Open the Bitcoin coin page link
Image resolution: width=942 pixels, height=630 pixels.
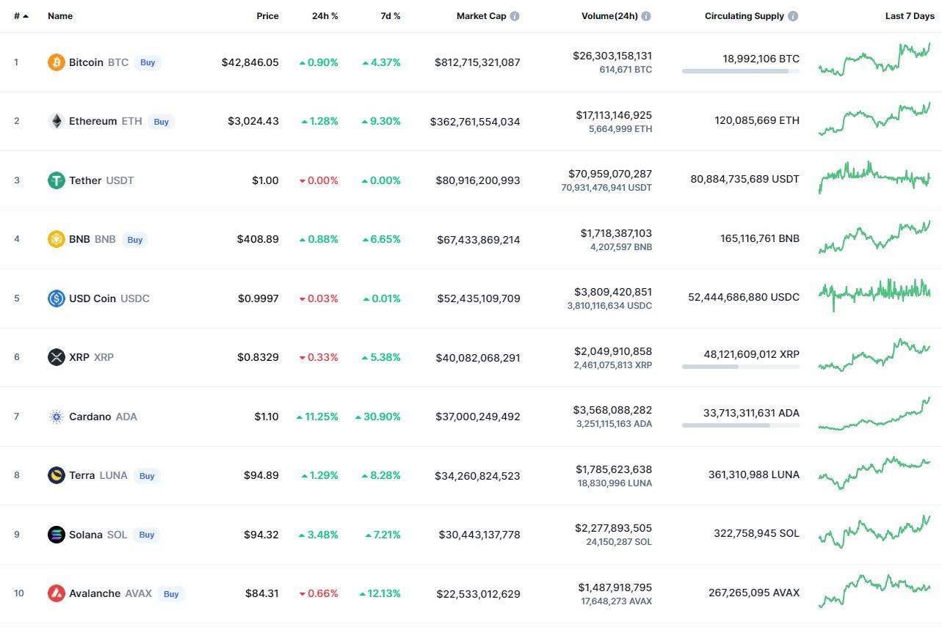pyautogui.click(x=98, y=62)
